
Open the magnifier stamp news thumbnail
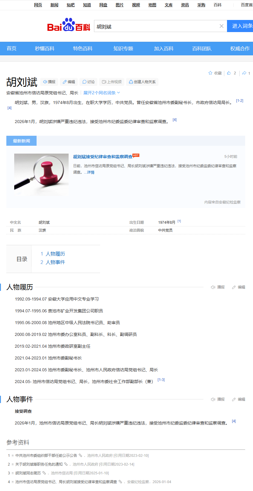tap(41, 174)
